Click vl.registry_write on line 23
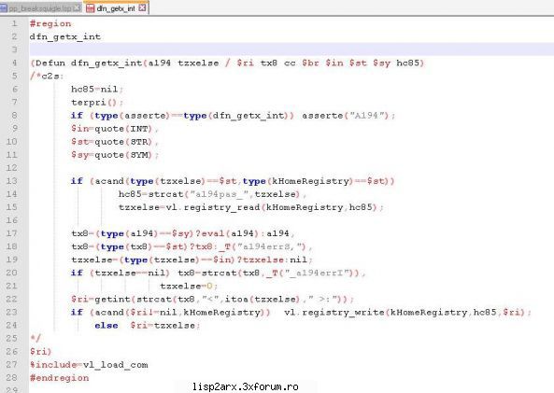 (x=334, y=312)
